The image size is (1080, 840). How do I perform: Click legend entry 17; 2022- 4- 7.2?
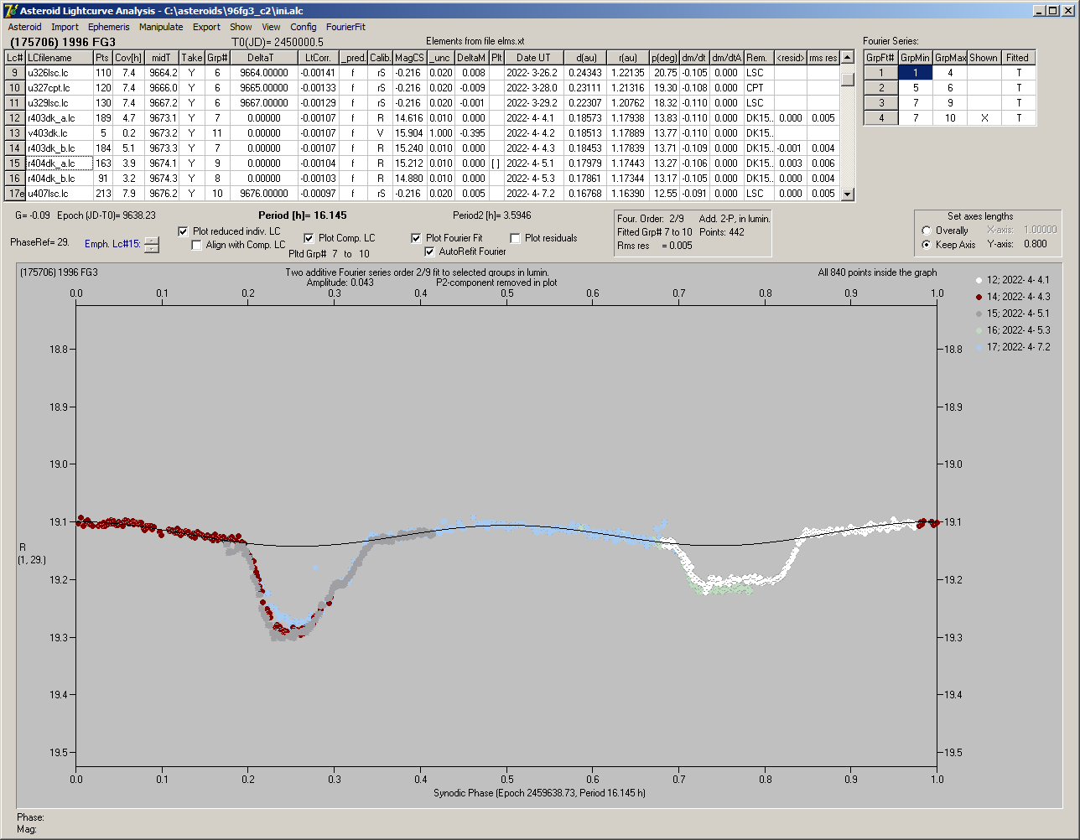1013,347
